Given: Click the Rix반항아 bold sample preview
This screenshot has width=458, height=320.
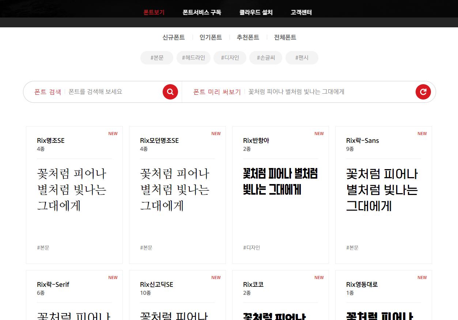Looking at the screenshot, I should [x=280, y=182].
